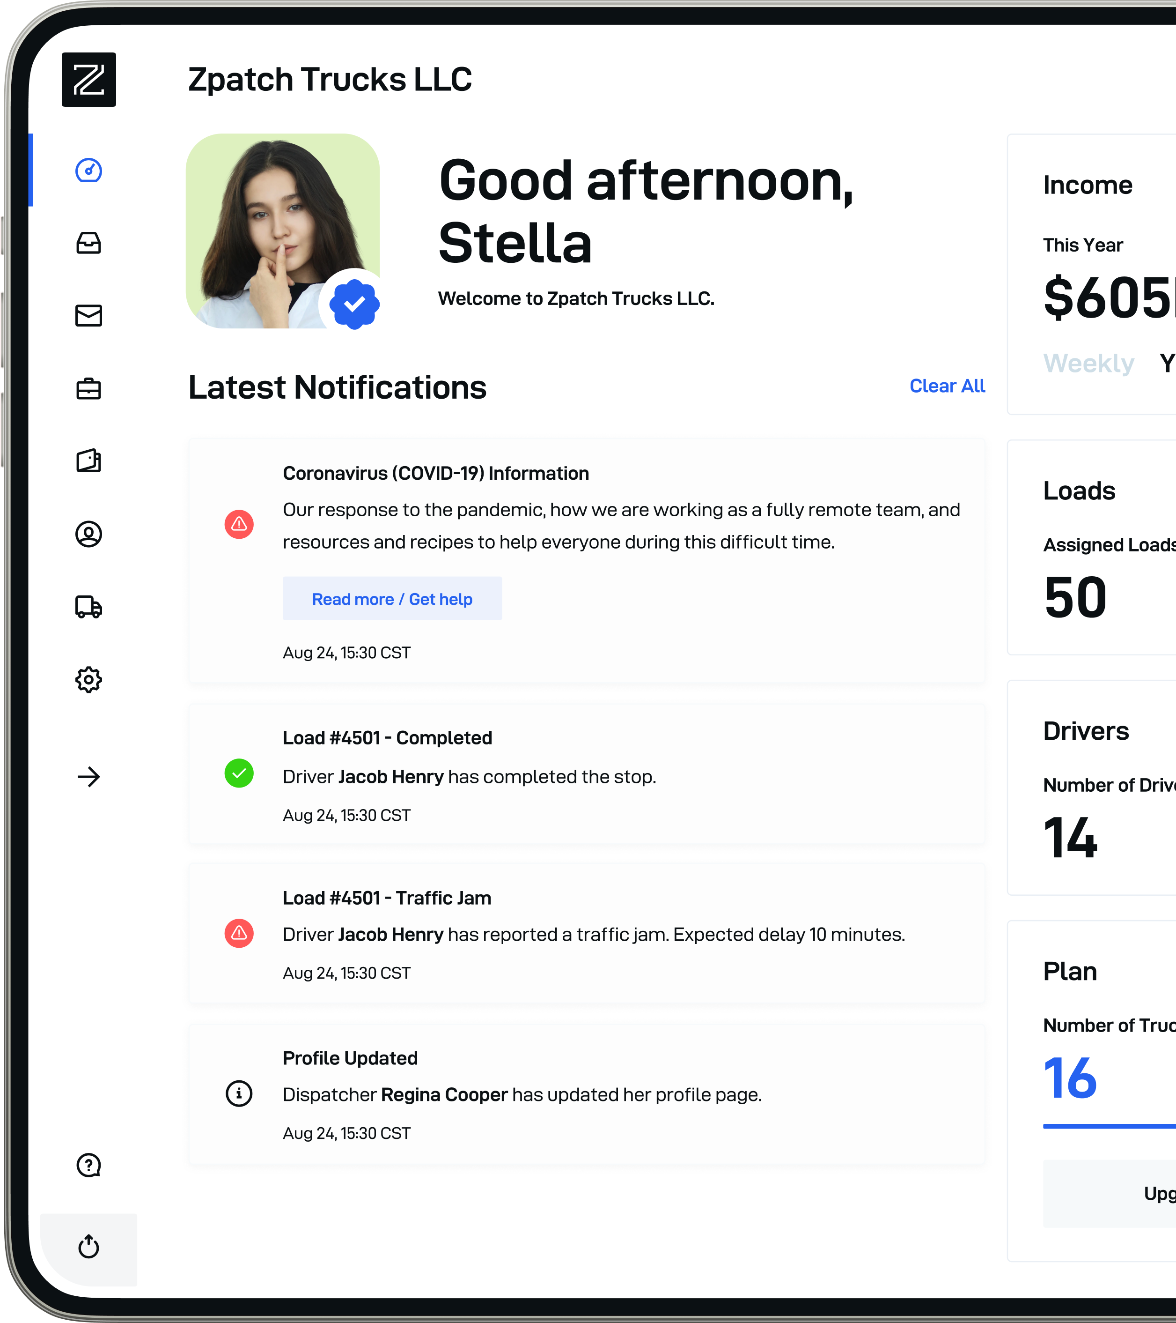Click Read more / Get help button
This screenshot has height=1323, width=1176.
[392, 599]
